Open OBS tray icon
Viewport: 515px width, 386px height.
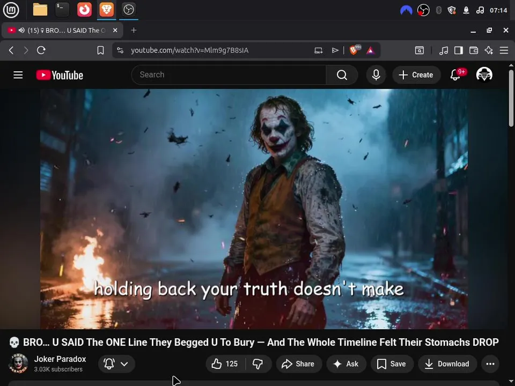coord(423,10)
